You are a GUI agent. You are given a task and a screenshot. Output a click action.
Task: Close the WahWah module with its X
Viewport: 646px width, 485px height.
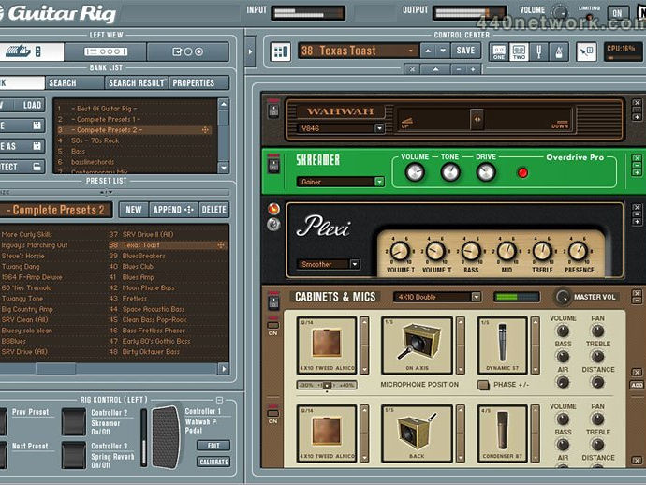[x=637, y=103]
